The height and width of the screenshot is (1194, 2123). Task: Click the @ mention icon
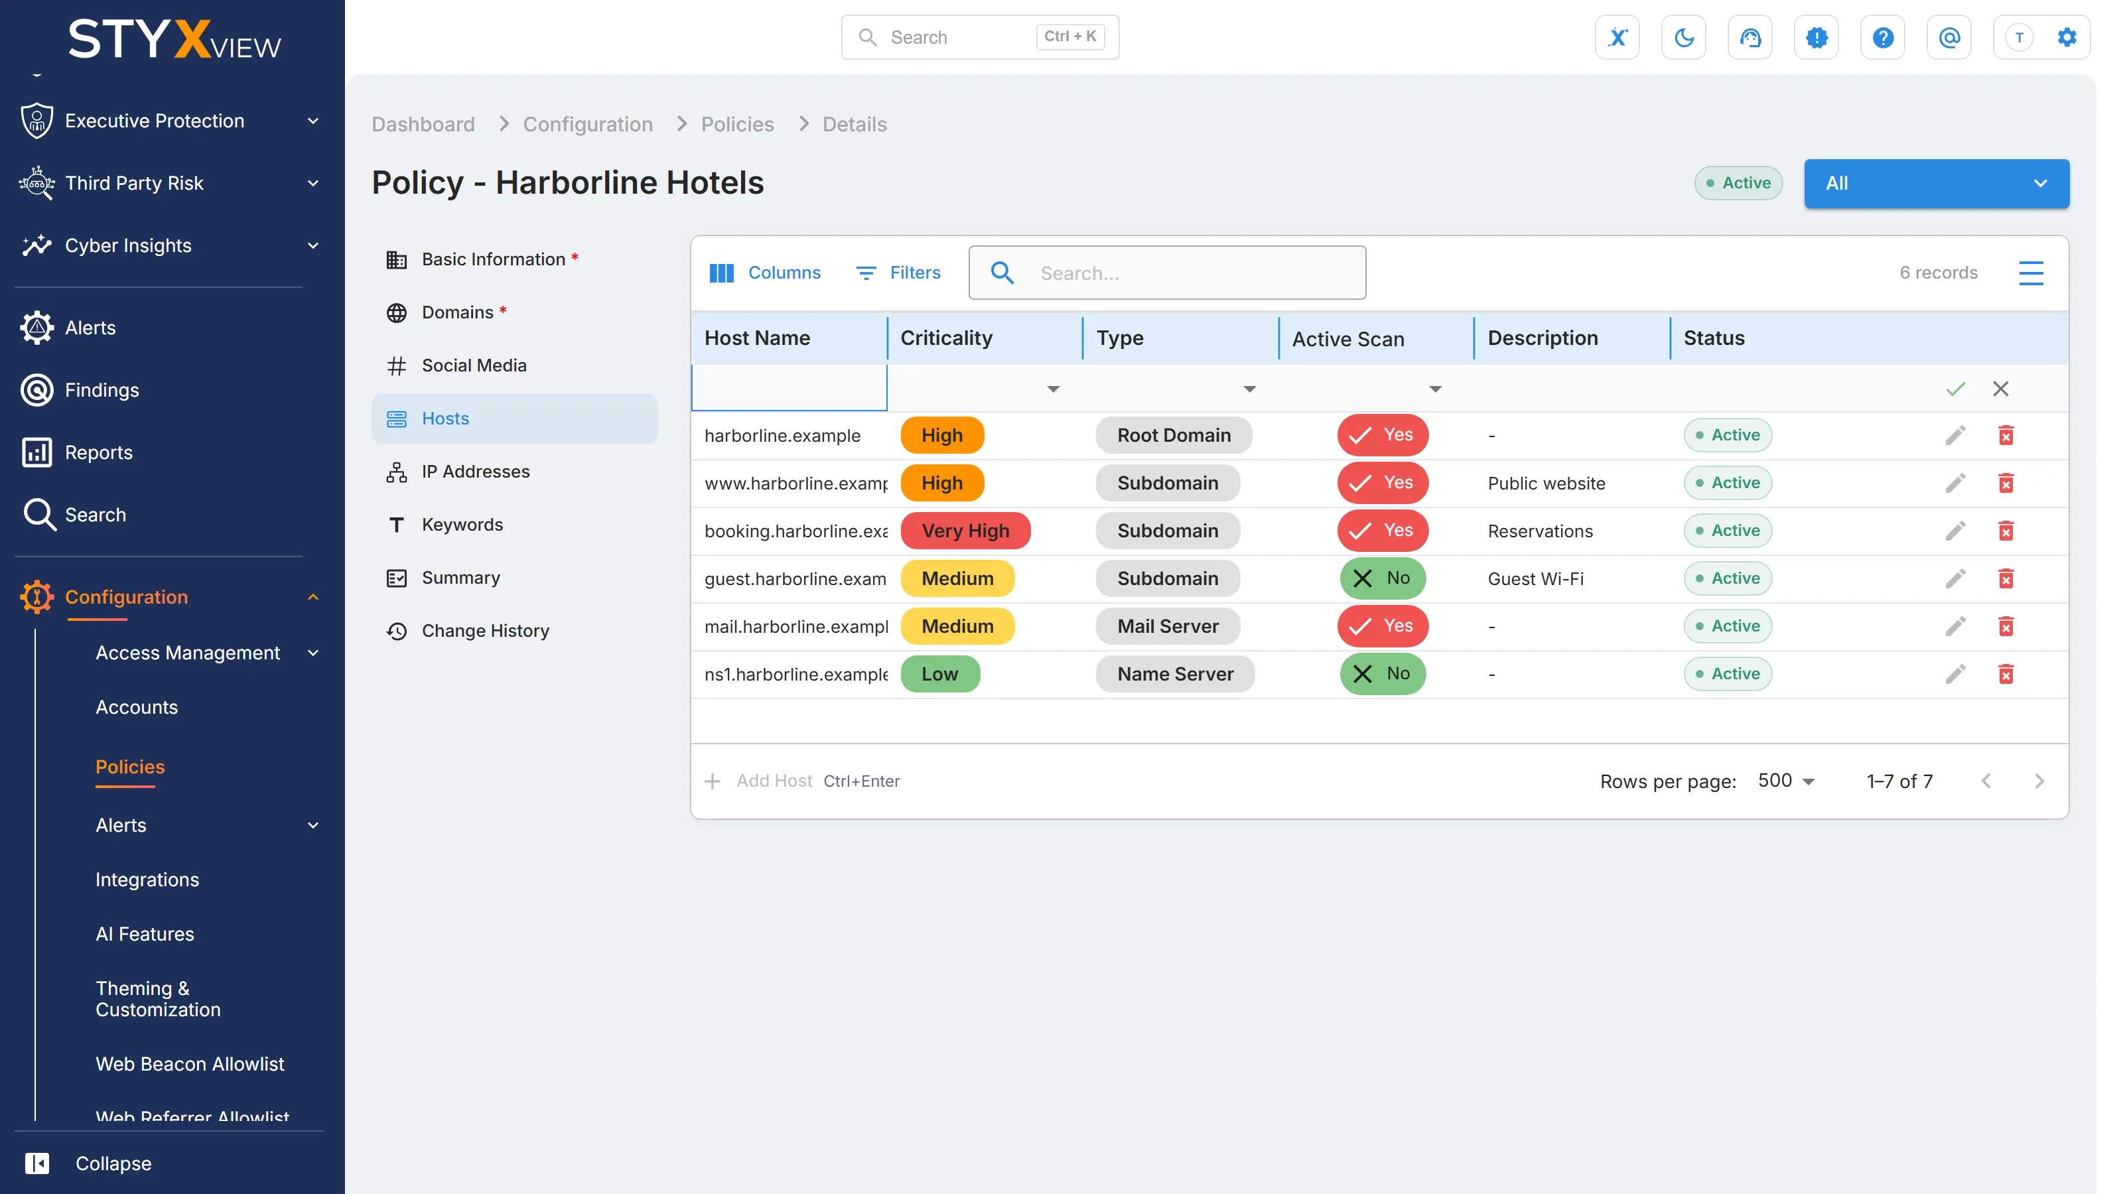click(x=1949, y=37)
